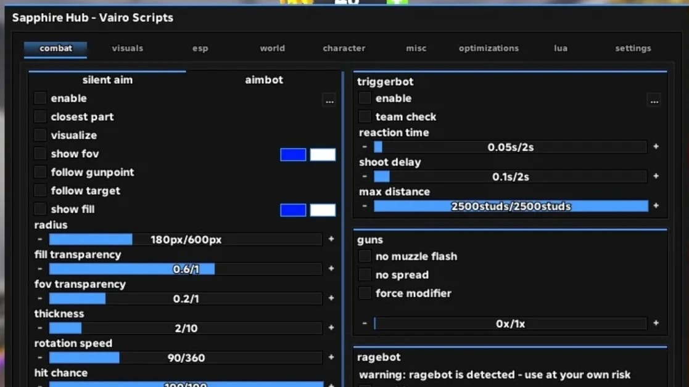Check the team check option
The width and height of the screenshot is (689, 387).
coord(365,116)
